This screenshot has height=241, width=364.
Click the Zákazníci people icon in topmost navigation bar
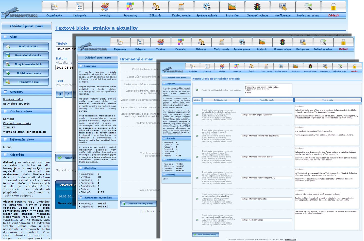point(156,7)
